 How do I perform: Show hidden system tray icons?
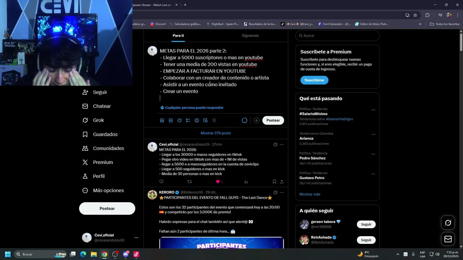pyautogui.click(x=398, y=254)
